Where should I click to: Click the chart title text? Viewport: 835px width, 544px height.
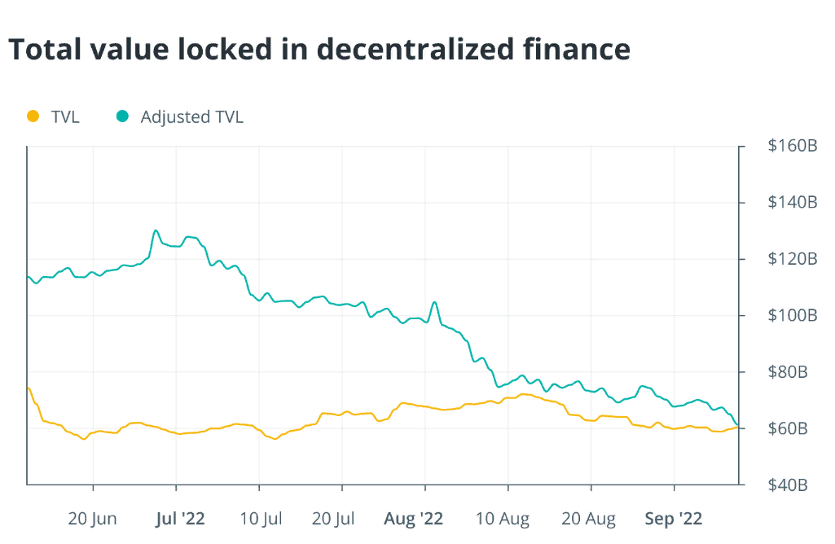coord(319,50)
